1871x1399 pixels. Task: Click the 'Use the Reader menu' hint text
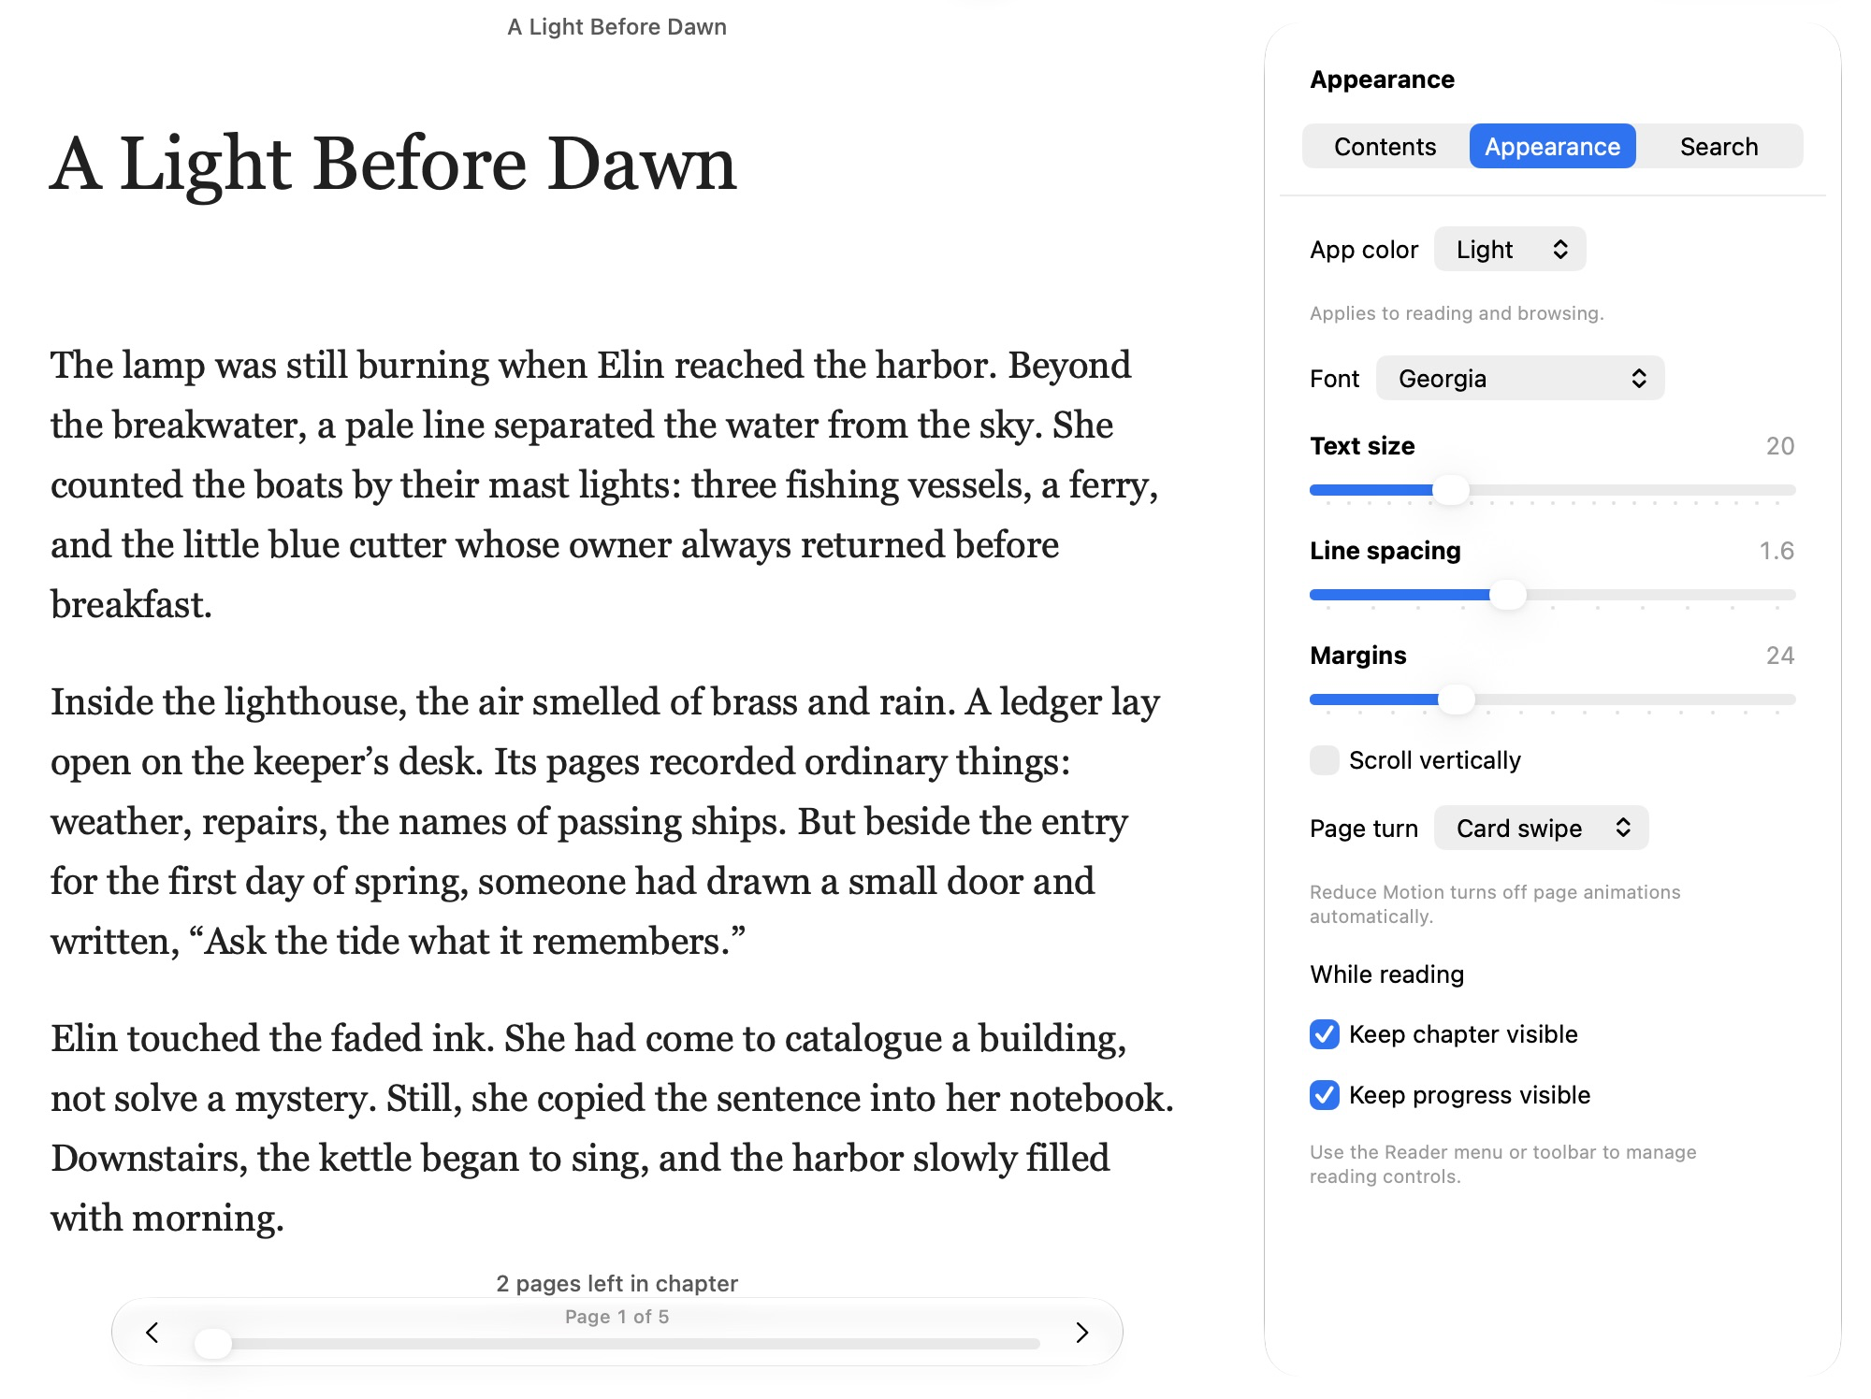(x=1502, y=1164)
